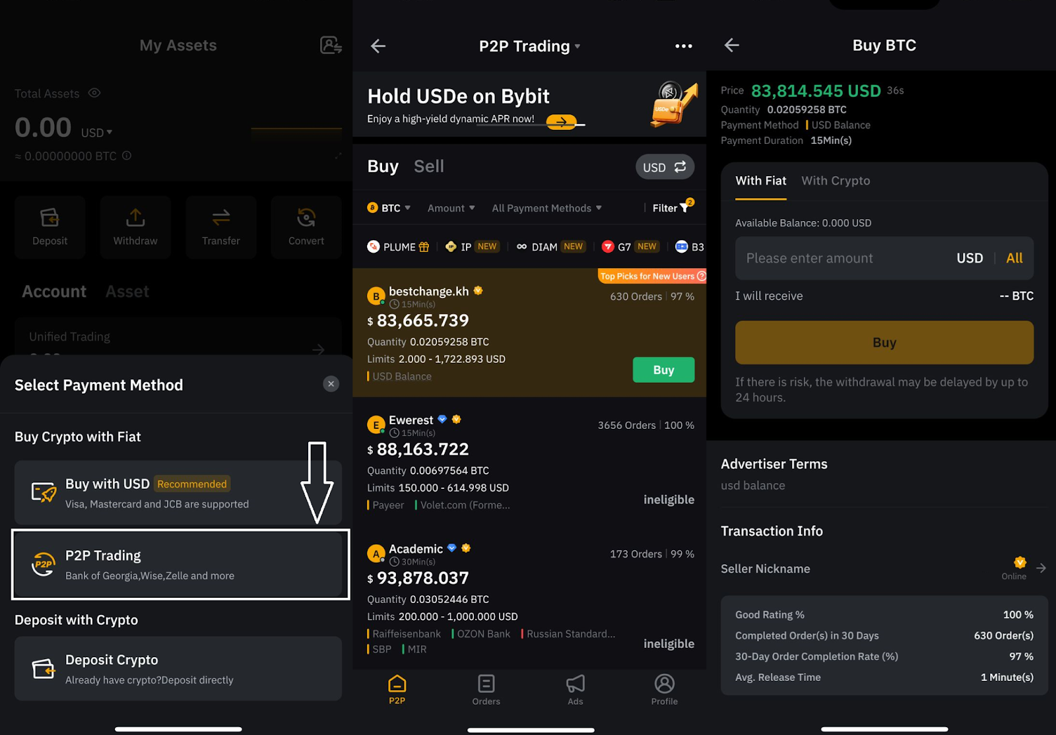The width and height of the screenshot is (1056, 735).
Task: Open seller details arrow next to Seller Nickname
Action: [x=1041, y=568]
